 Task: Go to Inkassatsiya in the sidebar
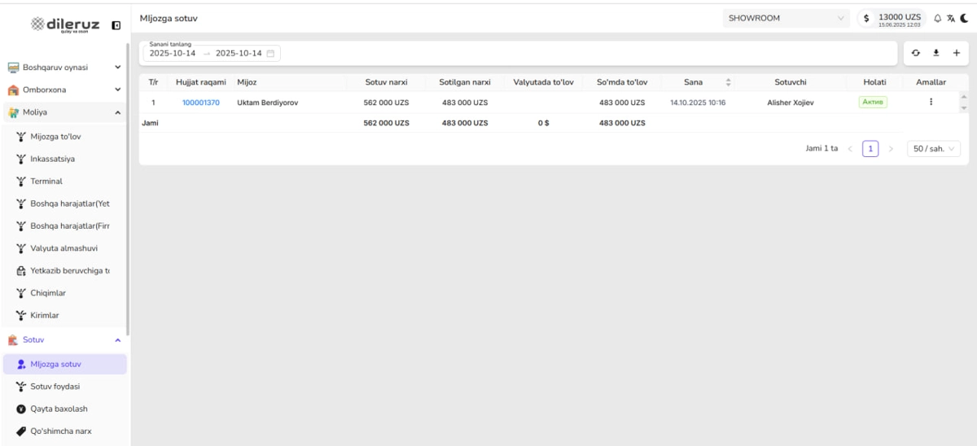click(x=52, y=159)
